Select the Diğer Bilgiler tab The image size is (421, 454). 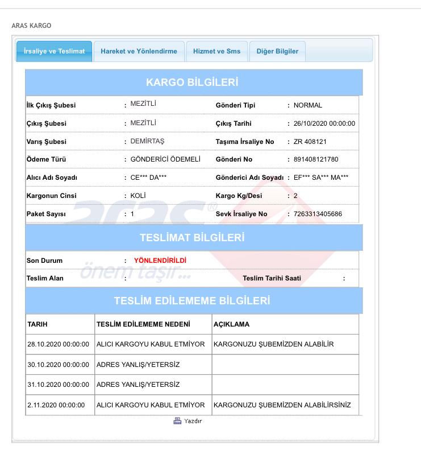pos(277,51)
